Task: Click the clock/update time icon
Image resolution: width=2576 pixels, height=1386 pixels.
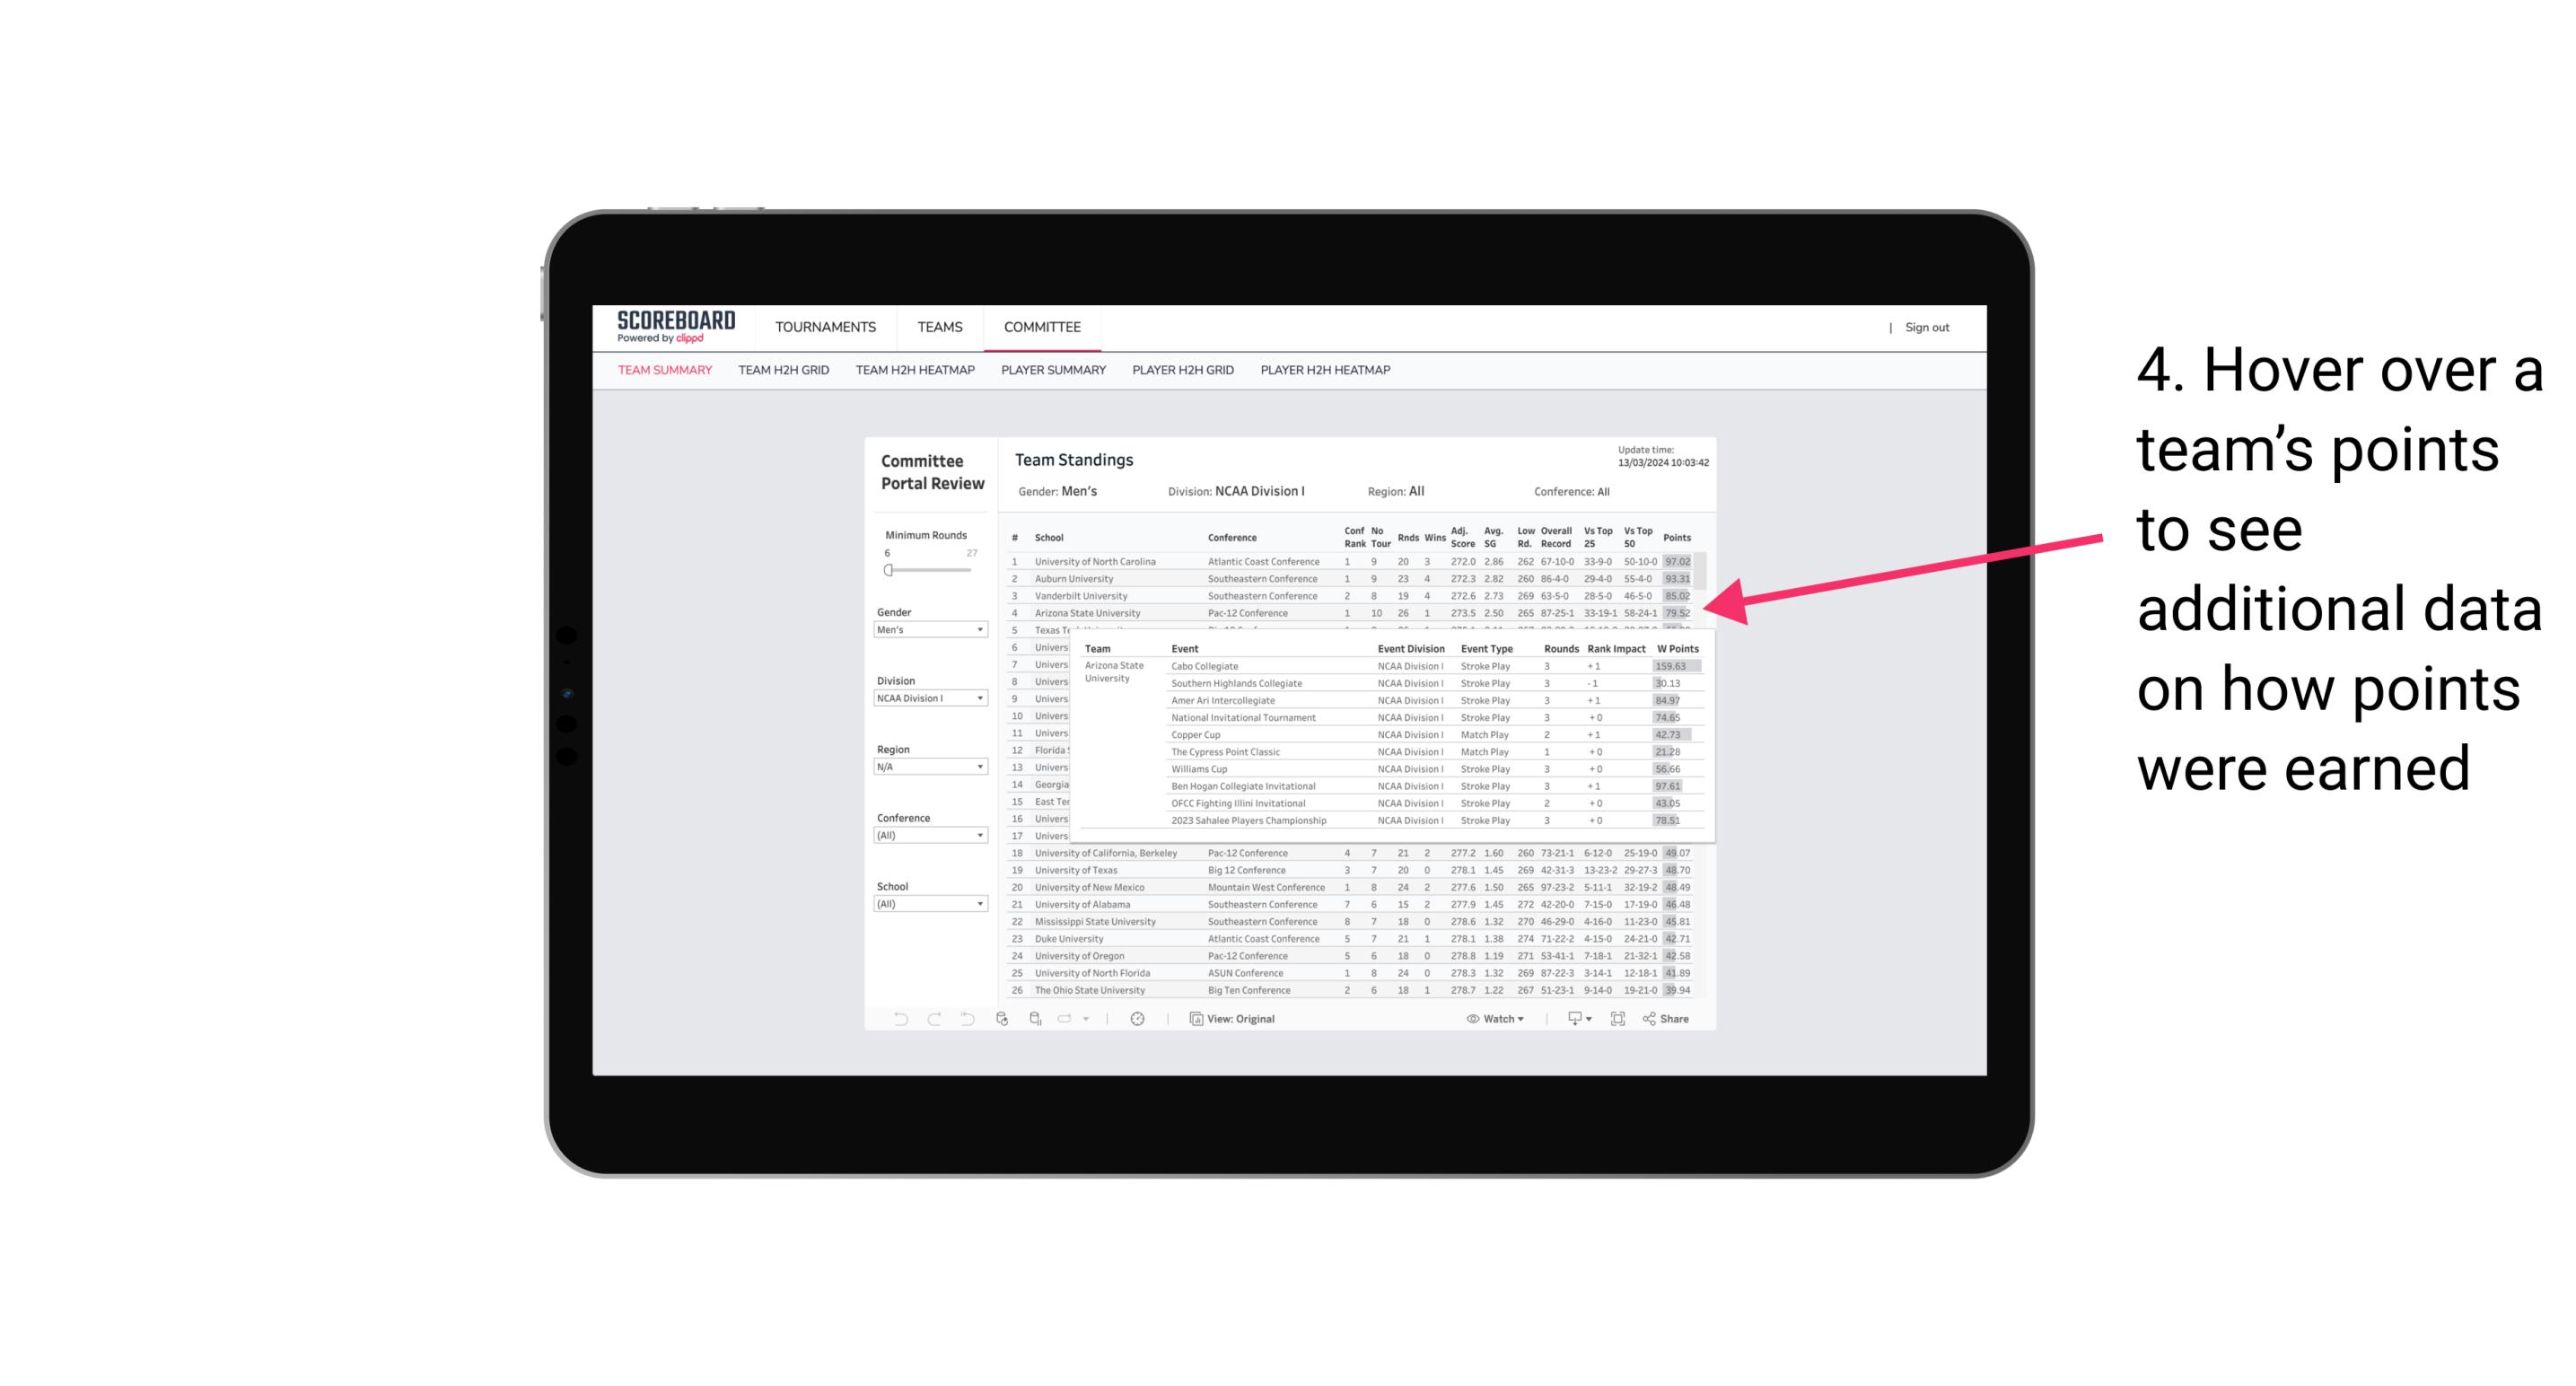Action: click(x=1138, y=1019)
